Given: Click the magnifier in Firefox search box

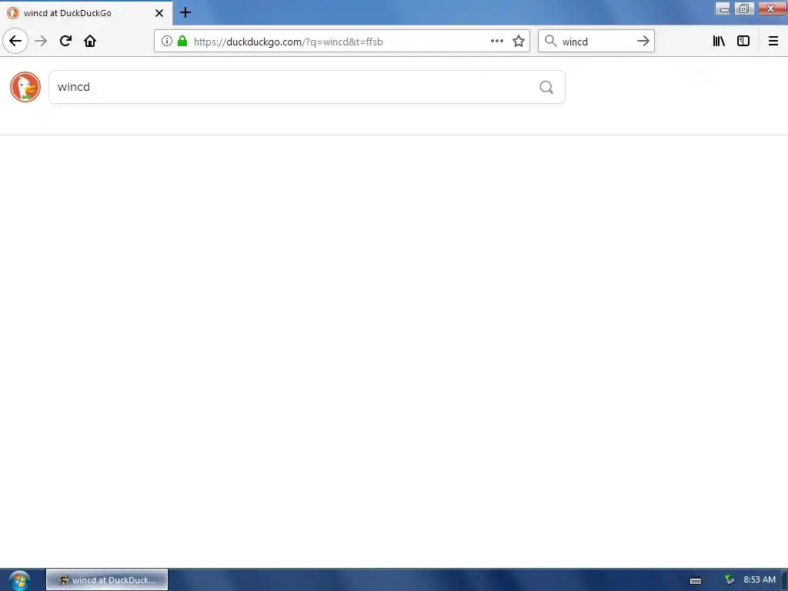Looking at the screenshot, I should [x=551, y=42].
